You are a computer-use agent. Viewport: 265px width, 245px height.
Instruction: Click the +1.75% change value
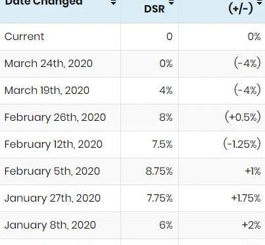click(246, 198)
